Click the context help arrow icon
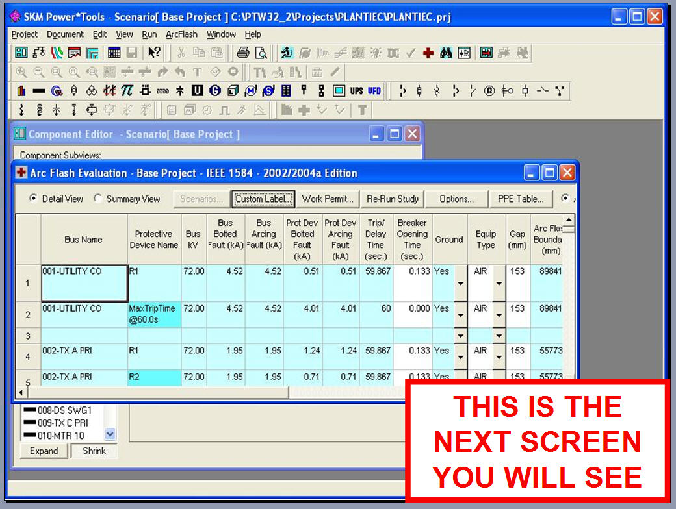Screen dimensions: 676x509 [x=153, y=53]
